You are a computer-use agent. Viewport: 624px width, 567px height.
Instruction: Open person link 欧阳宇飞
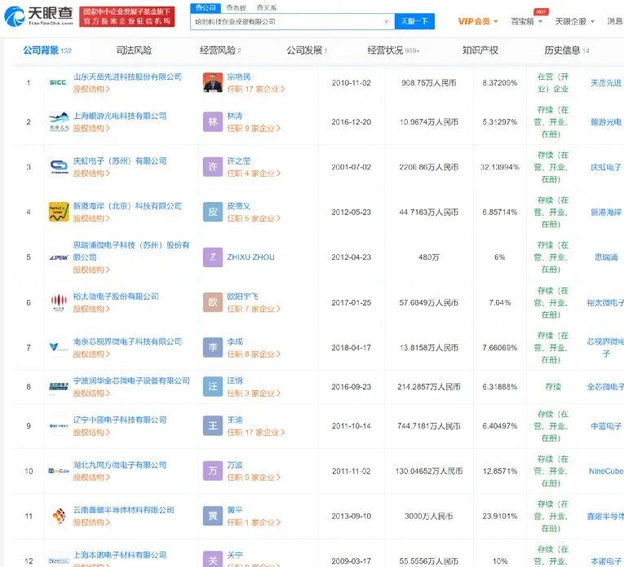(243, 297)
